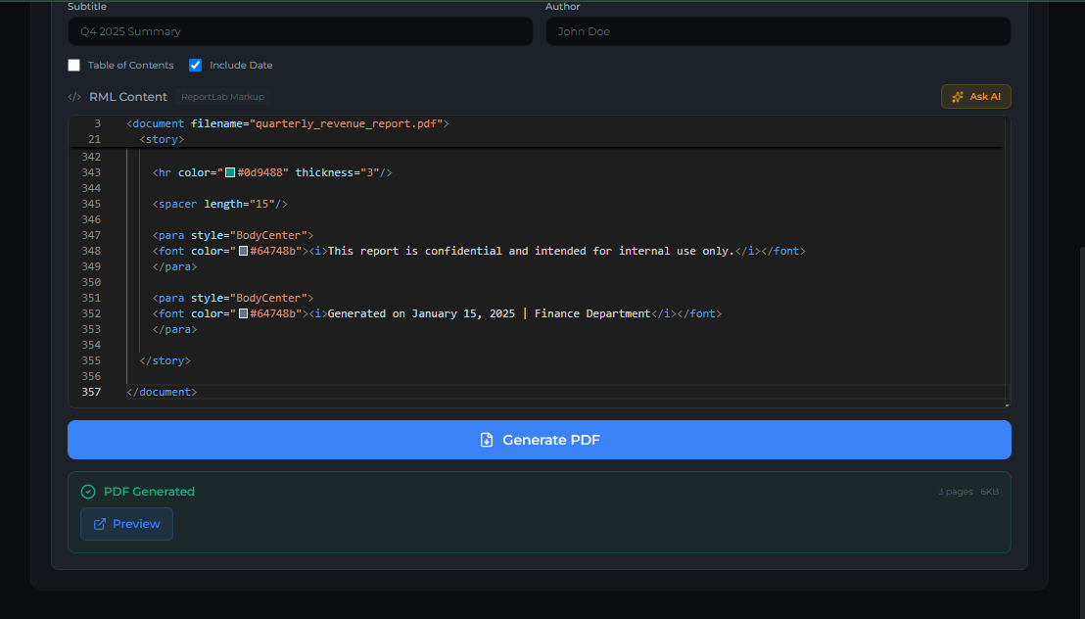The width and height of the screenshot is (1085, 619).
Task: Click the teal #0d9488 color swatch
Action: pos(230,172)
